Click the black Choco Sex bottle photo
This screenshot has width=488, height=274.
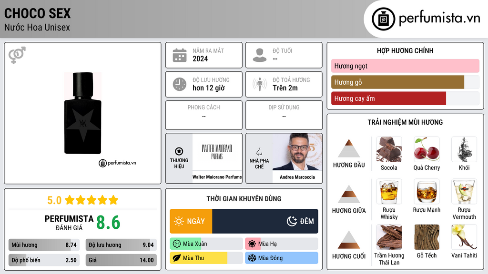click(83, 113)
